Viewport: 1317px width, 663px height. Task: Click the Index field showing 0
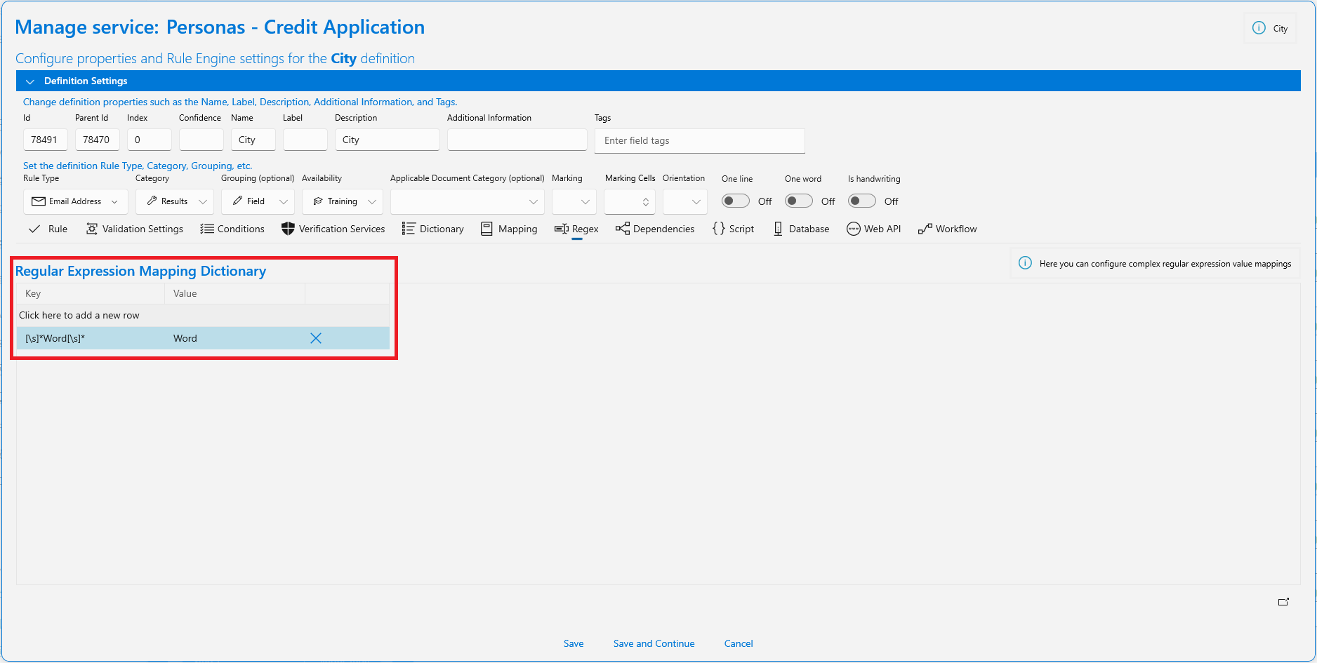click(150, 140)
